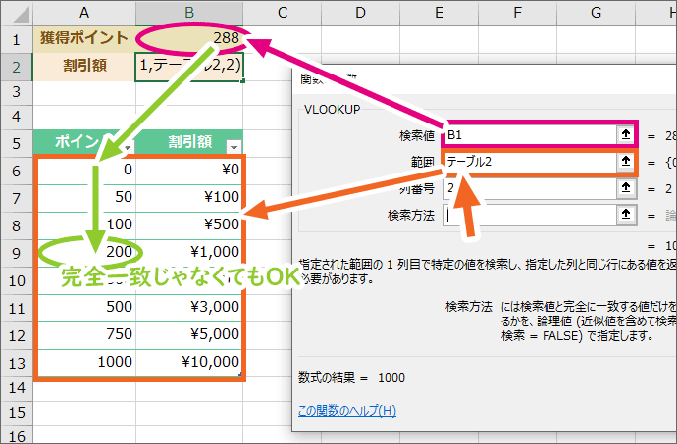This screenshot has width=677, height=444.
Task: Select row 15 header
Action: click(x=17, y=413)
